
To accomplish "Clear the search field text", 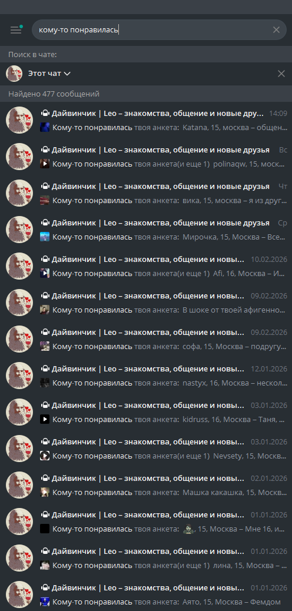I will (x=276, y=30).
